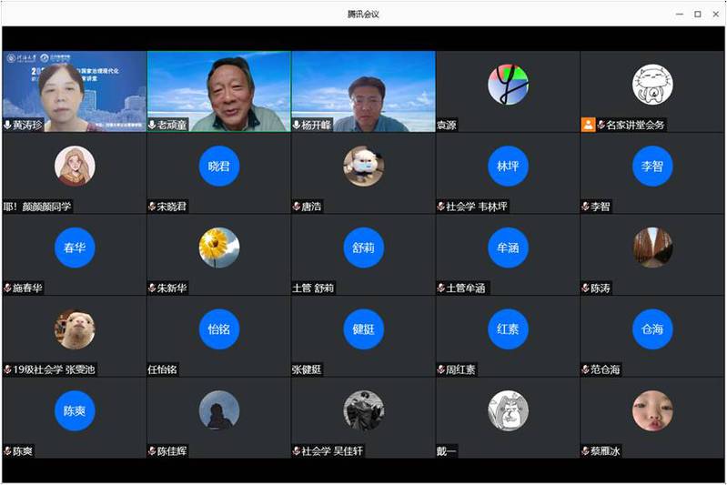727x485 pixels.
Task: Click the blue 红素 avatar circle
Action: [x=508, y=328]
